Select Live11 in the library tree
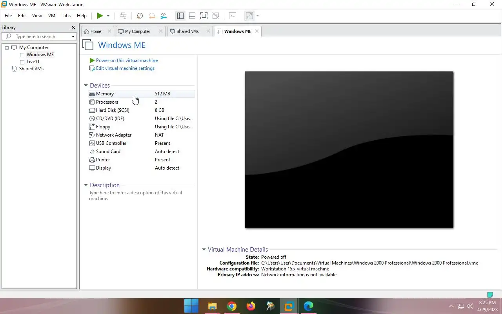Image resolution: width=502 pixels, height=314 pixels. 33,62
